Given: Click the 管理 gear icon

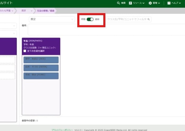Looking at the screenshot, I should [150, 3].
